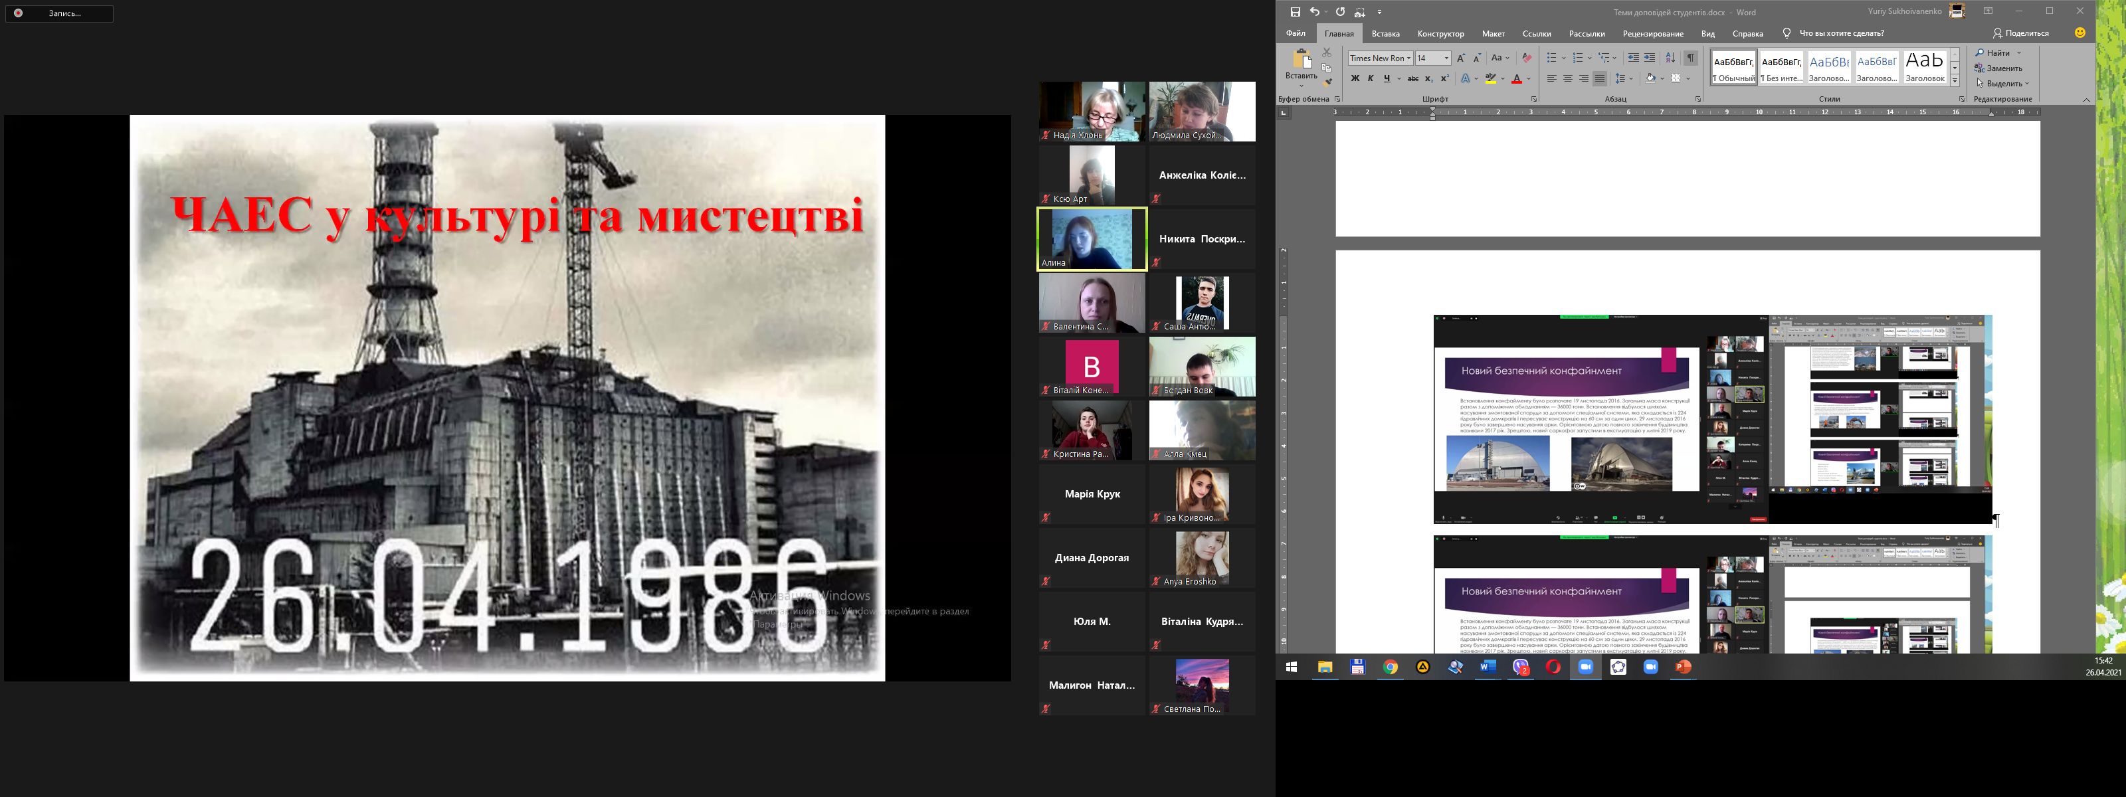Click the sort icon in the paragraph group
The height and width of the screenshot is (797, 2126).
click(1672, 58)
